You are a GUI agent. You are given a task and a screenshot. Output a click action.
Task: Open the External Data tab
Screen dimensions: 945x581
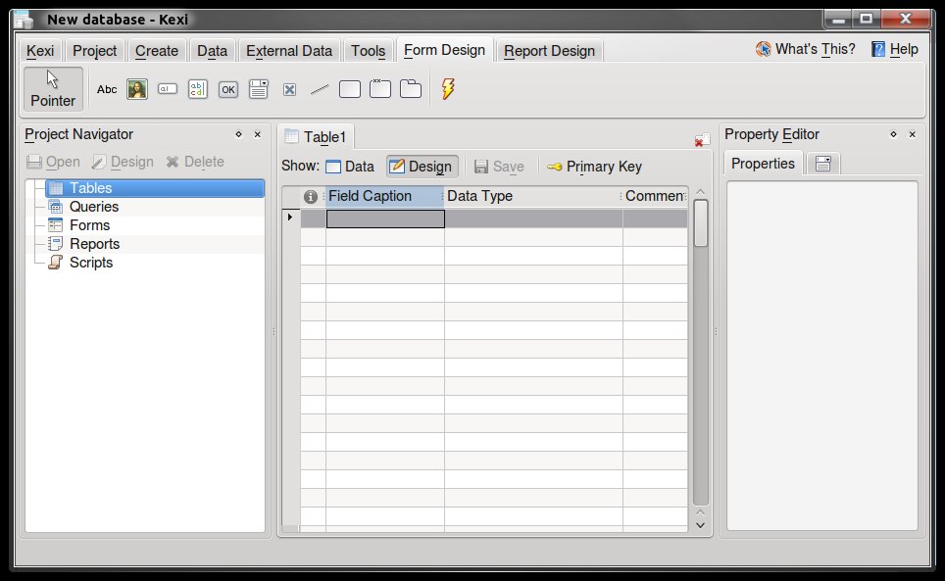coord(289,51)
